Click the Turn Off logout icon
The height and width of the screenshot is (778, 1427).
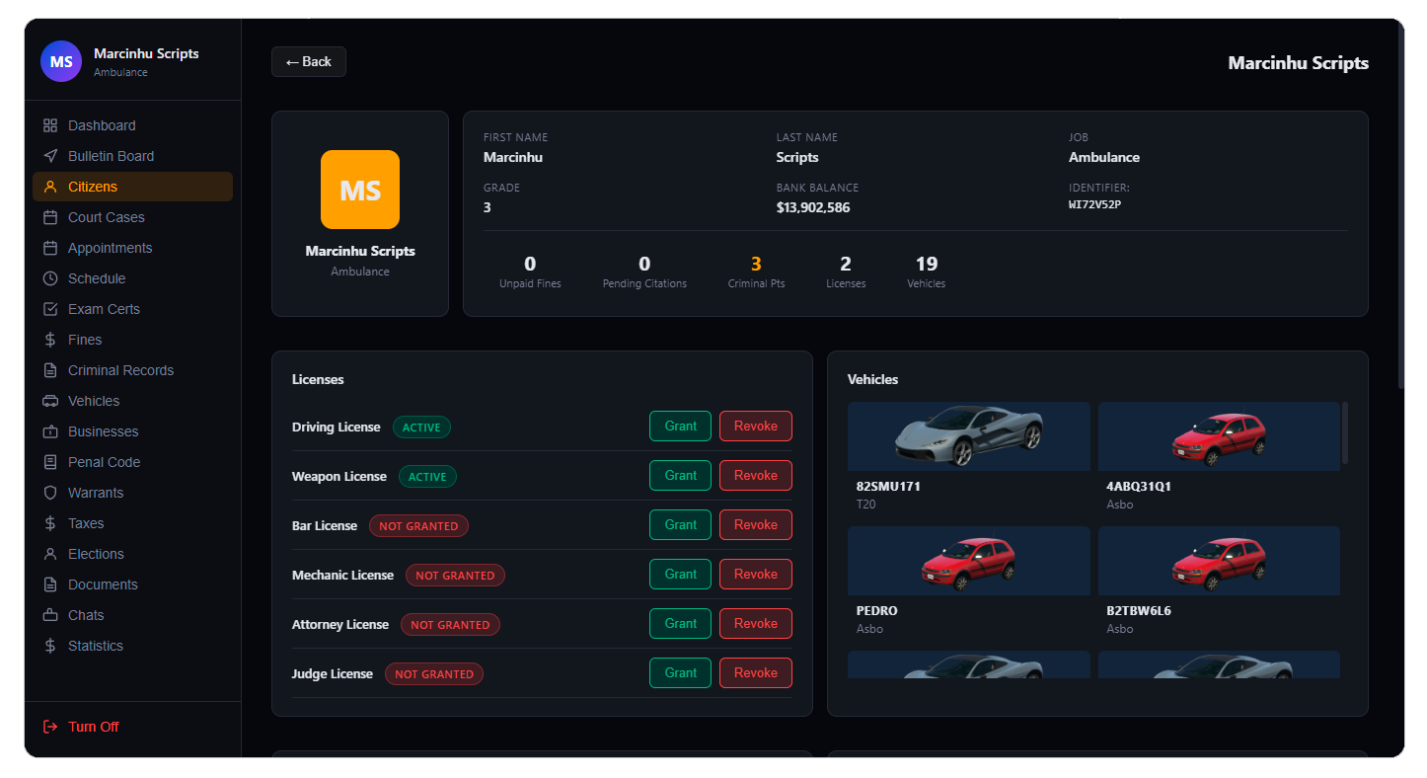[50, 727]
